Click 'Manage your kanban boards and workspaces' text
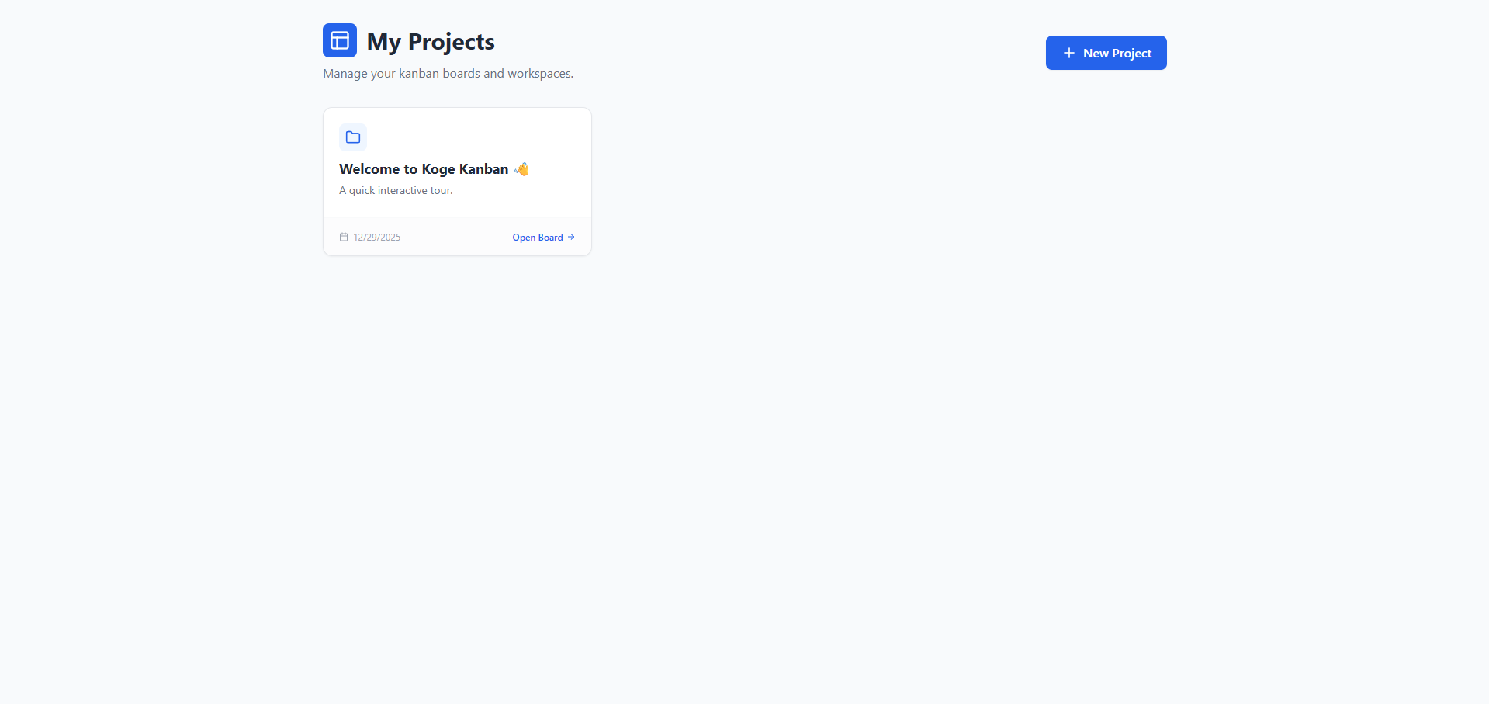 [448, 73]
